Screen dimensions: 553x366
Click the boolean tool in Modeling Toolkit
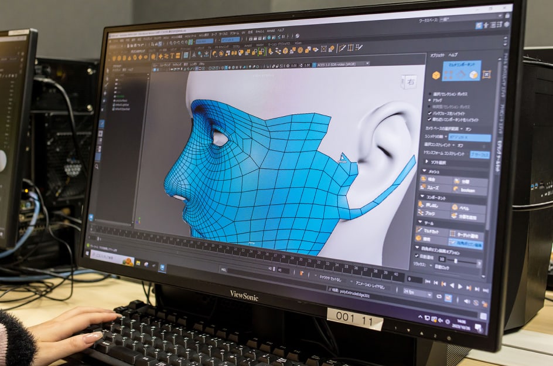(x=470, y=190)
